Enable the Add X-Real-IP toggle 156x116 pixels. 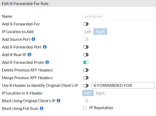86,55
